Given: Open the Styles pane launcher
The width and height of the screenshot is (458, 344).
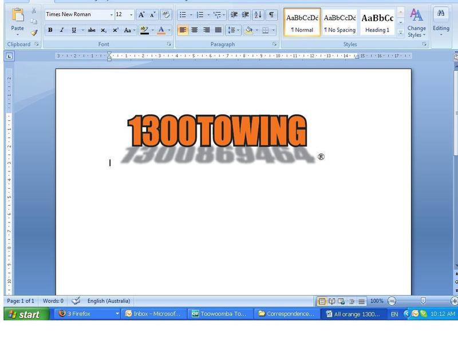Looking at the screenshot, I should 424,44.
